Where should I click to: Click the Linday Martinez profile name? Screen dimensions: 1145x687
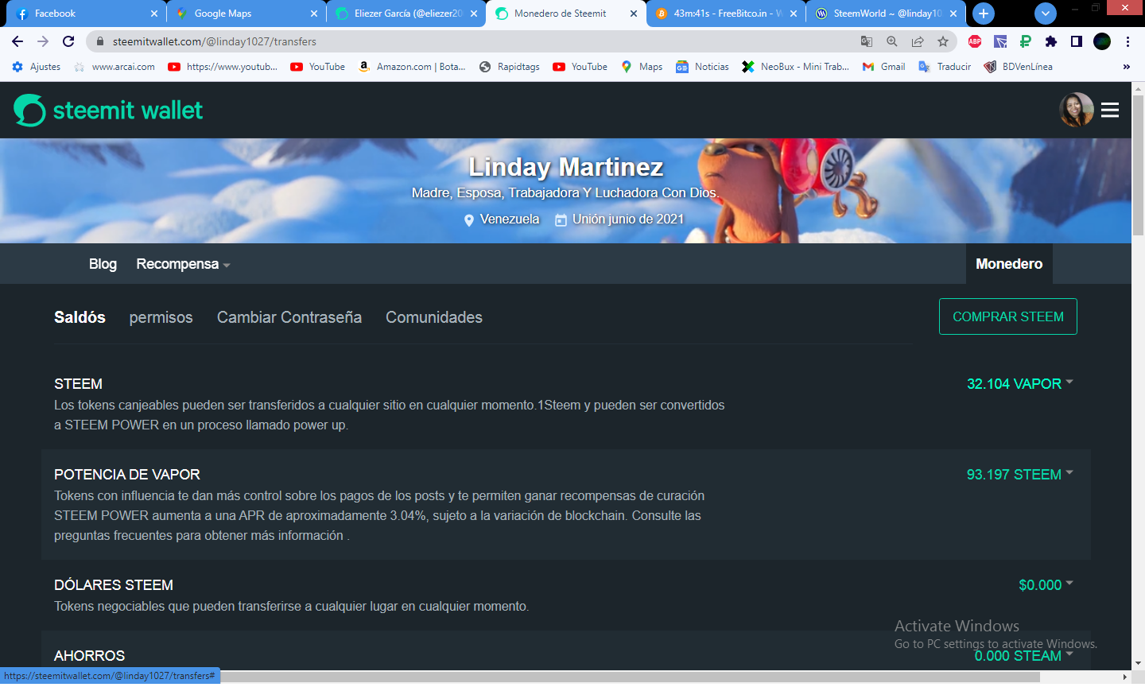[566, 167]
